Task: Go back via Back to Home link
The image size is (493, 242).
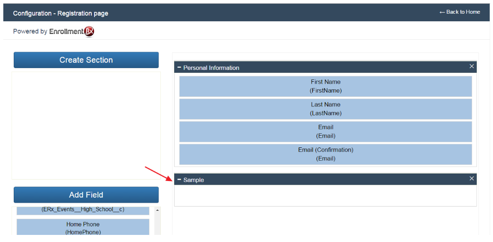Action: click(459, 12)
